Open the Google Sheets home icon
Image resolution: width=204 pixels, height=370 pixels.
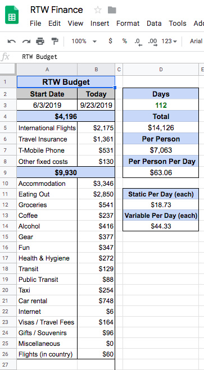click(12, 15)
